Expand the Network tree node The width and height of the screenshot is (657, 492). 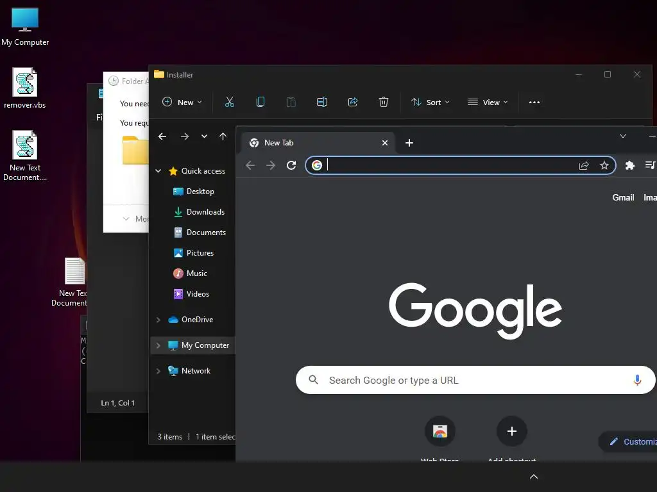click(x=158, y=371)
